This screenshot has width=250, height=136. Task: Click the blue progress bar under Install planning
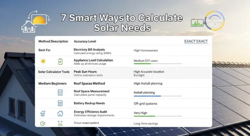tap(158, 96)
